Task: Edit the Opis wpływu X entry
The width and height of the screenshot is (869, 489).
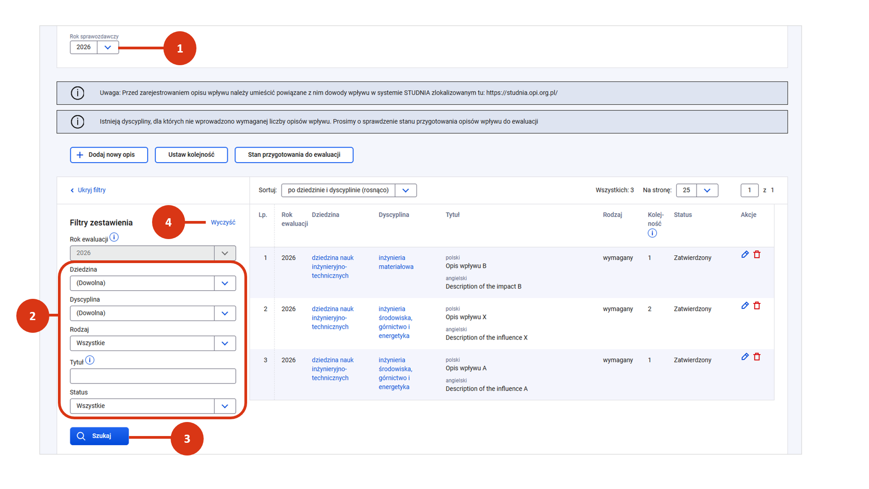Action: (x=745, y=306)
